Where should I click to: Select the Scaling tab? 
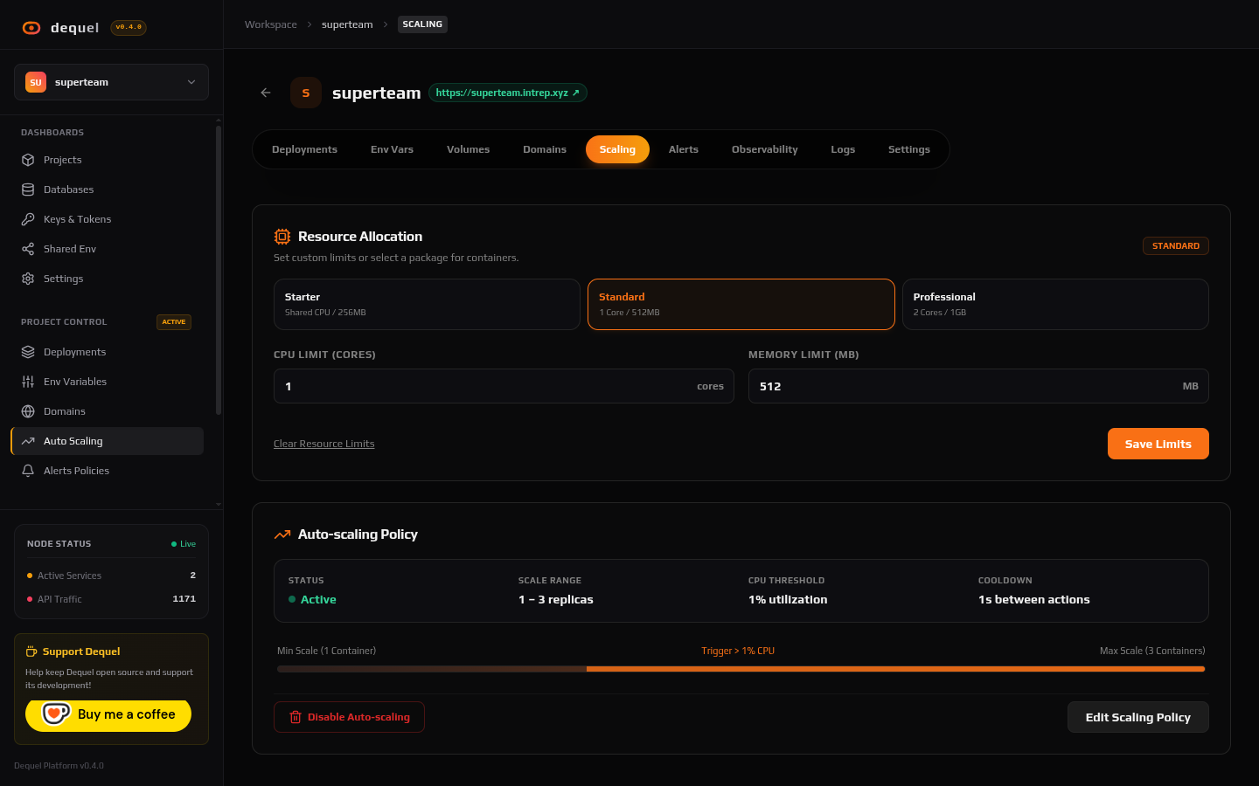[x=617, y=149]
